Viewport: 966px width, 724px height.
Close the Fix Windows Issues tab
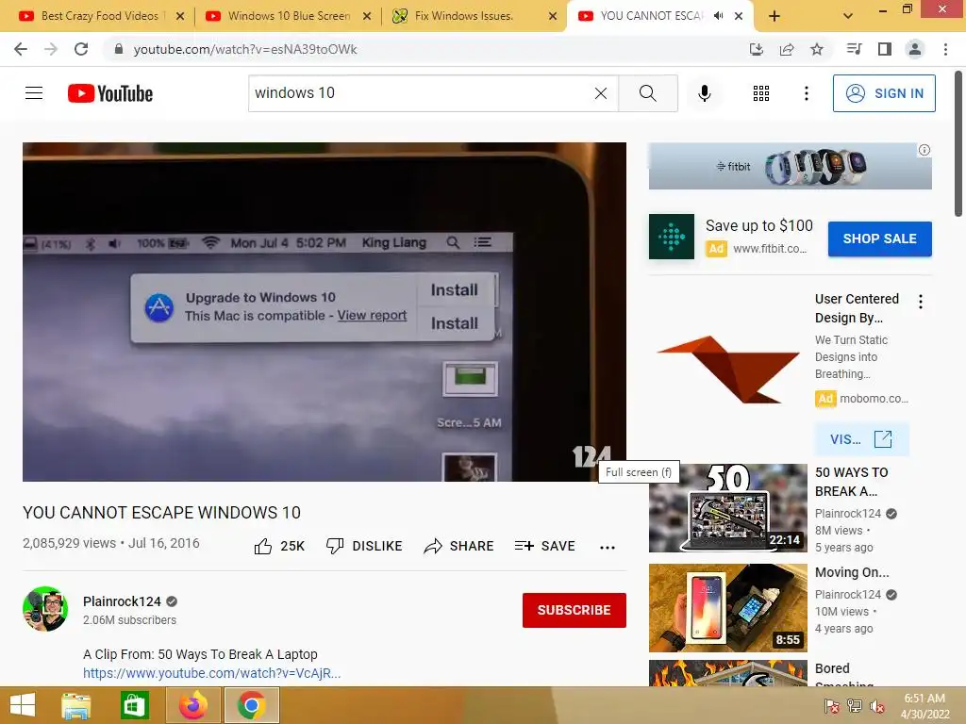(x=553, y=16)
